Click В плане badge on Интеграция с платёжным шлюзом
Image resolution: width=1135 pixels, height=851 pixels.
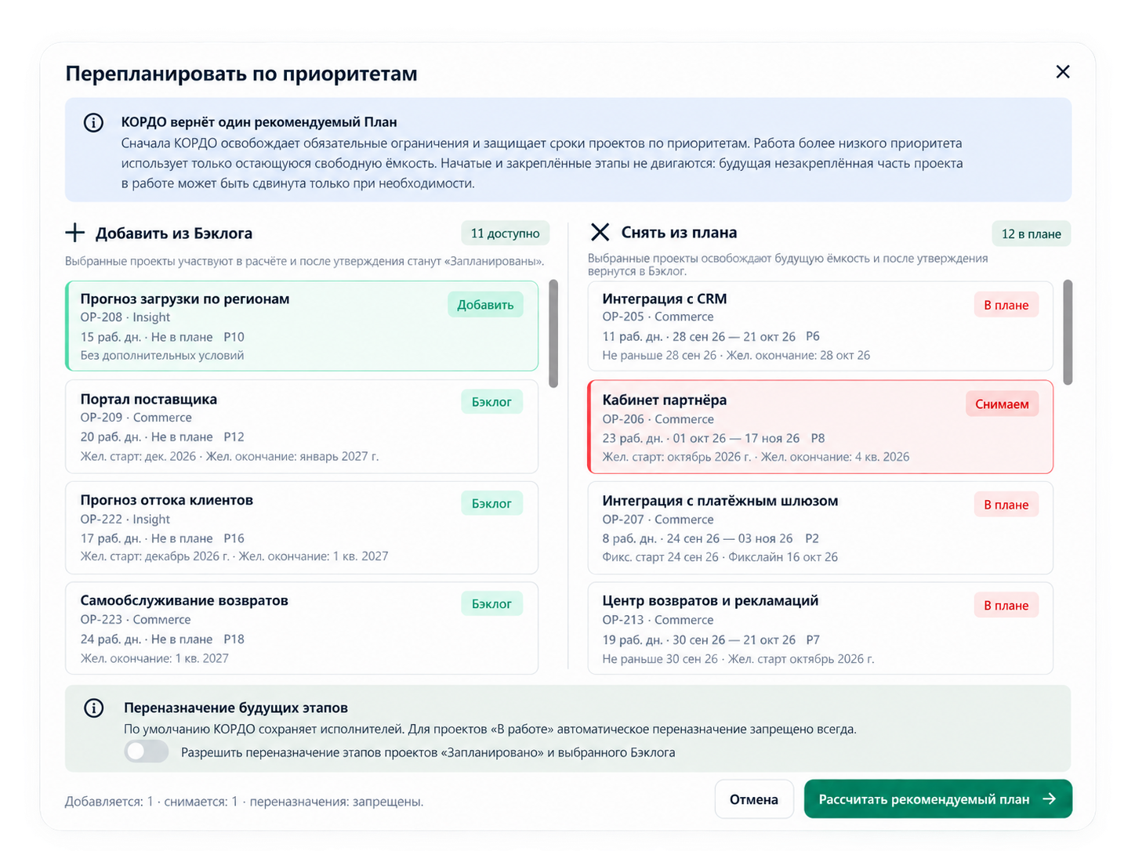coord(1006,505)
